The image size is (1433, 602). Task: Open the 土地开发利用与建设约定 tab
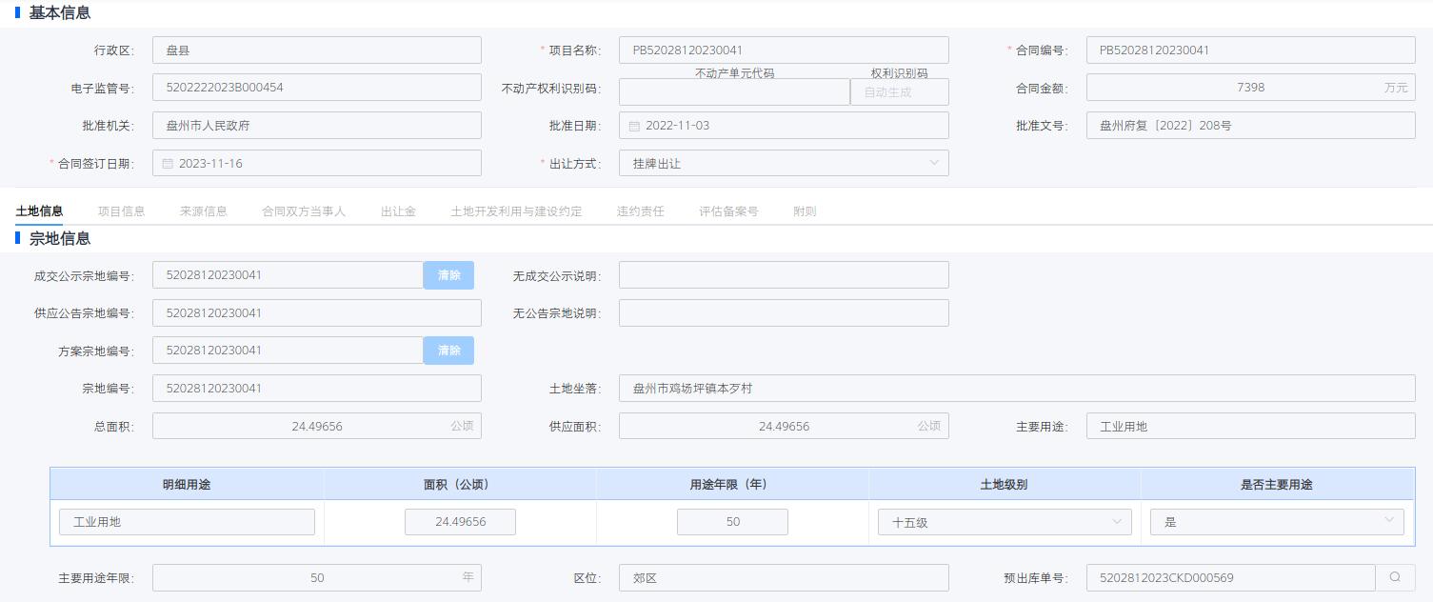coord(515,211)
